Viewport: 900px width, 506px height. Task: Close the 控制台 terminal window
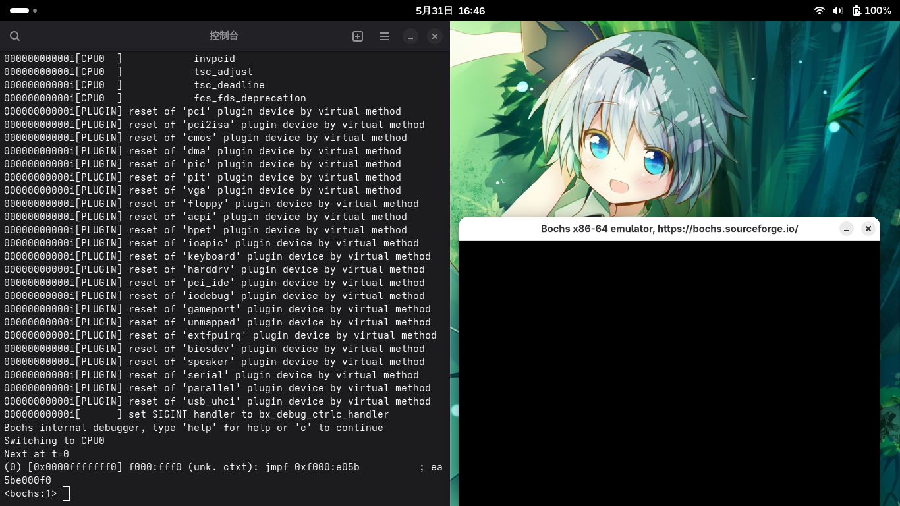pyautogui.click(x=434, y=36)
